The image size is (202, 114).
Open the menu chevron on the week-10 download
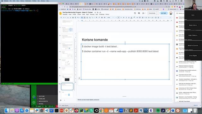pos(74,105)
